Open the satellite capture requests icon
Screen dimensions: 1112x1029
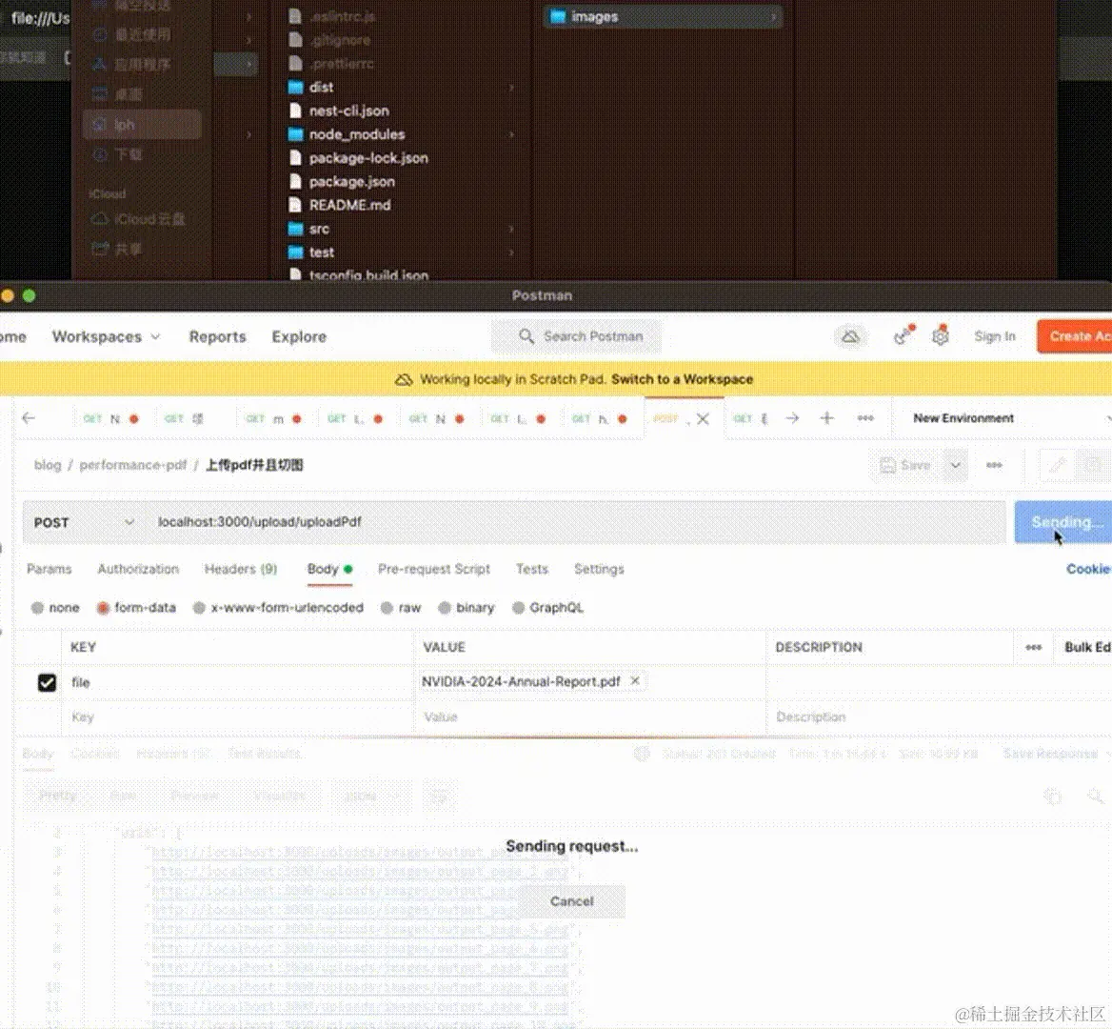903,335
